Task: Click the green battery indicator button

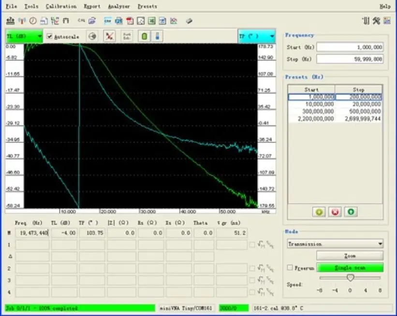Action: pos(144,36)
